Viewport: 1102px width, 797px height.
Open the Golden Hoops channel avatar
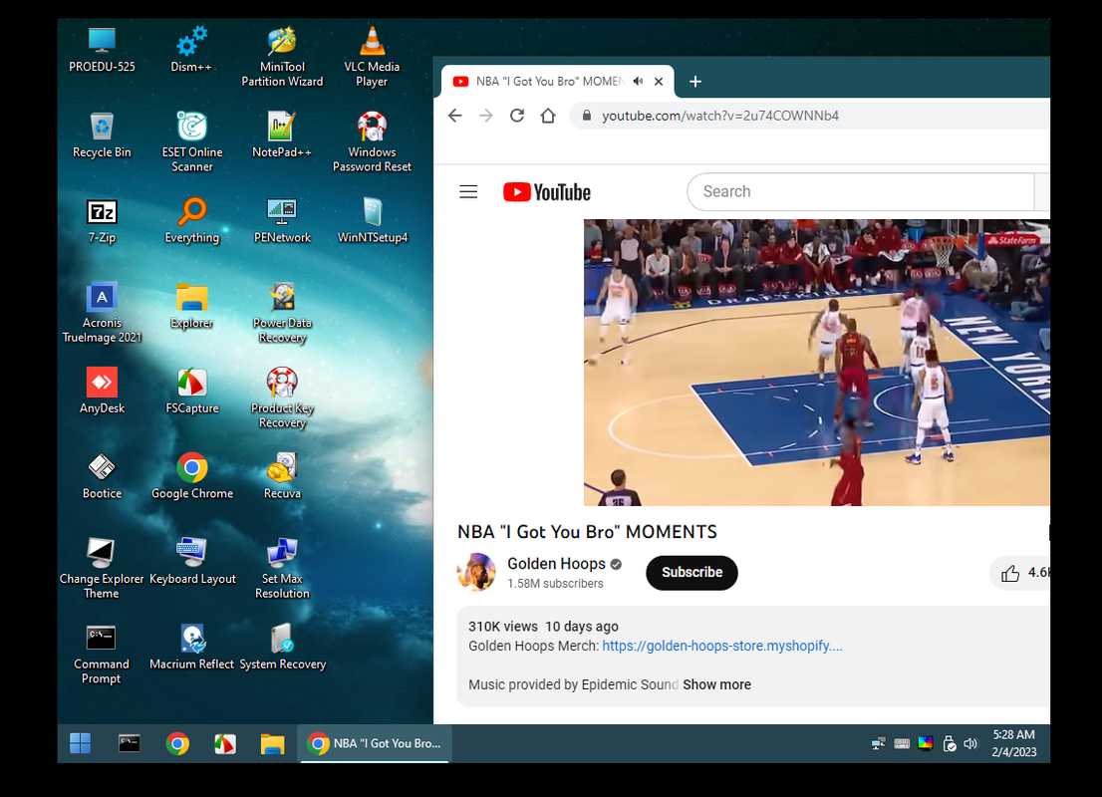click(x=476, y=572)
